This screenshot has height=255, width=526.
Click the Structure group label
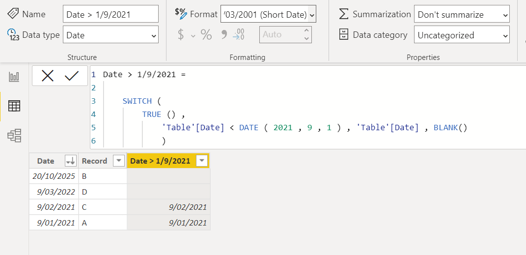[82, 57]
